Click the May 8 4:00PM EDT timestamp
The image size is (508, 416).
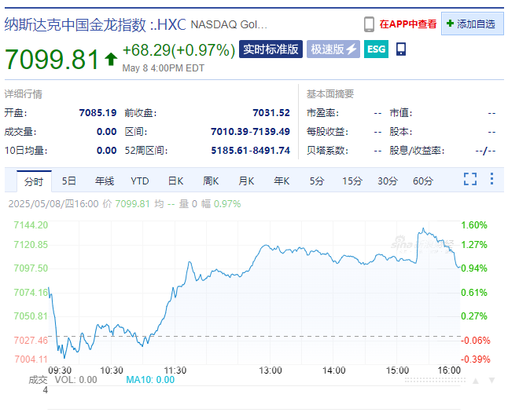(164, 68)
